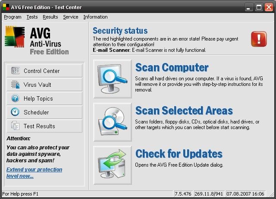276x199 pixels.
Task: Click the window resize grip corner
Action: (x=271, y=194)
